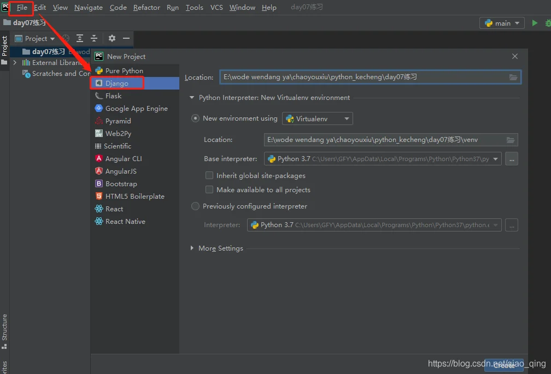
Task: Select New environment using radio button
Action: click(195, 118)
